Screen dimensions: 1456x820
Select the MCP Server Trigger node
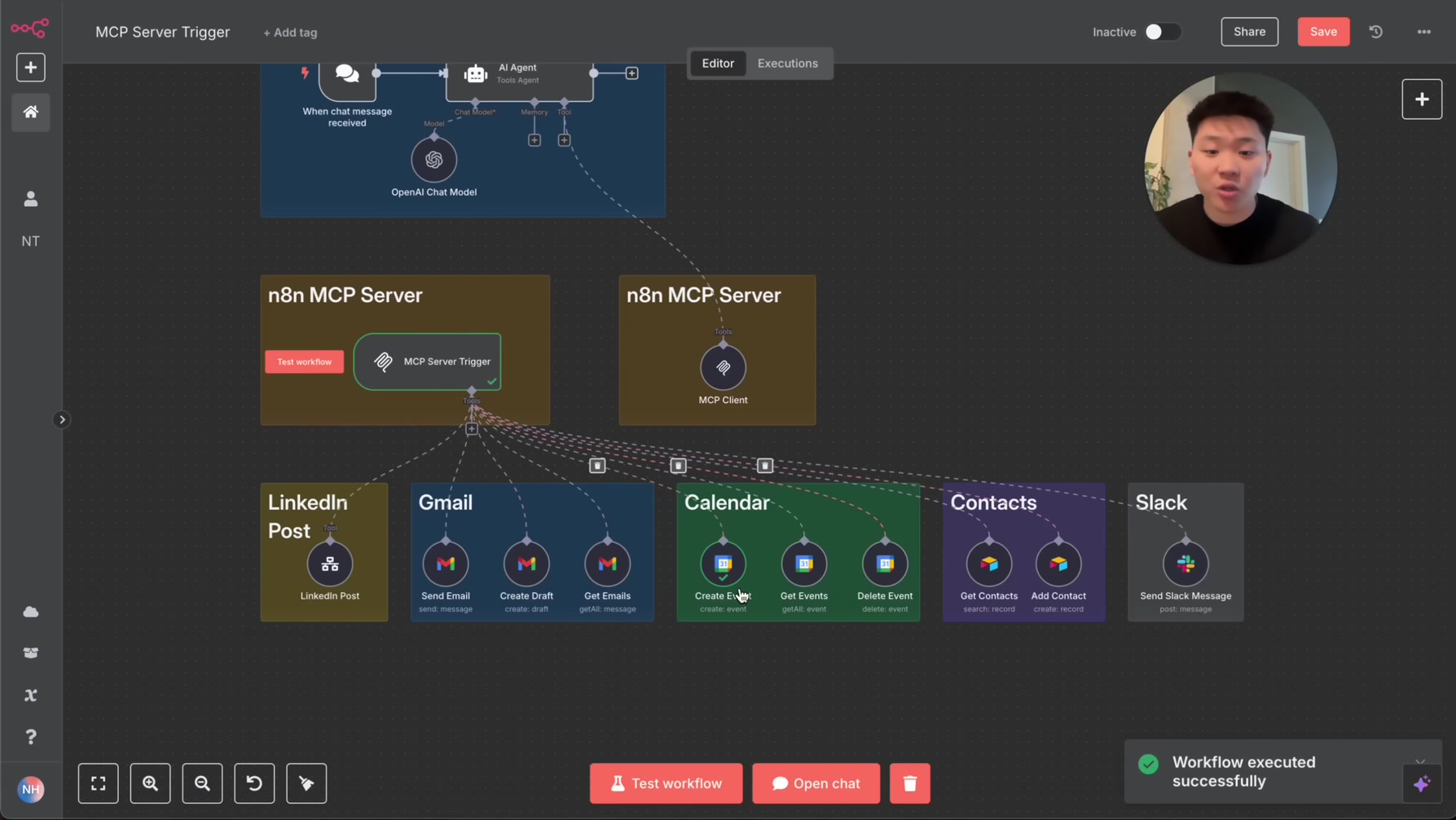tap(428, 362)
